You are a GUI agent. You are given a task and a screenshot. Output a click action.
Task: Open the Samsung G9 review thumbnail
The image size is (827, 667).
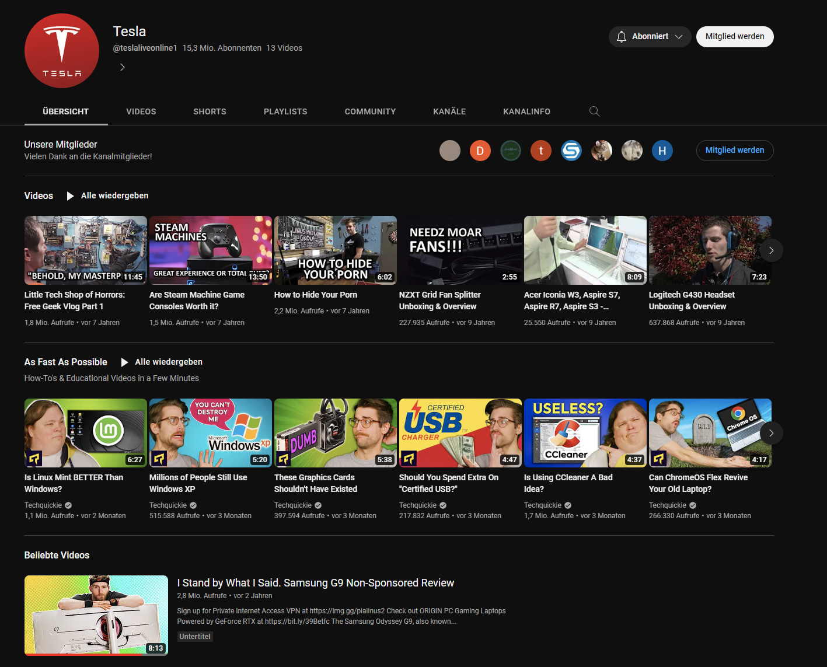click(x=96, y=616)
